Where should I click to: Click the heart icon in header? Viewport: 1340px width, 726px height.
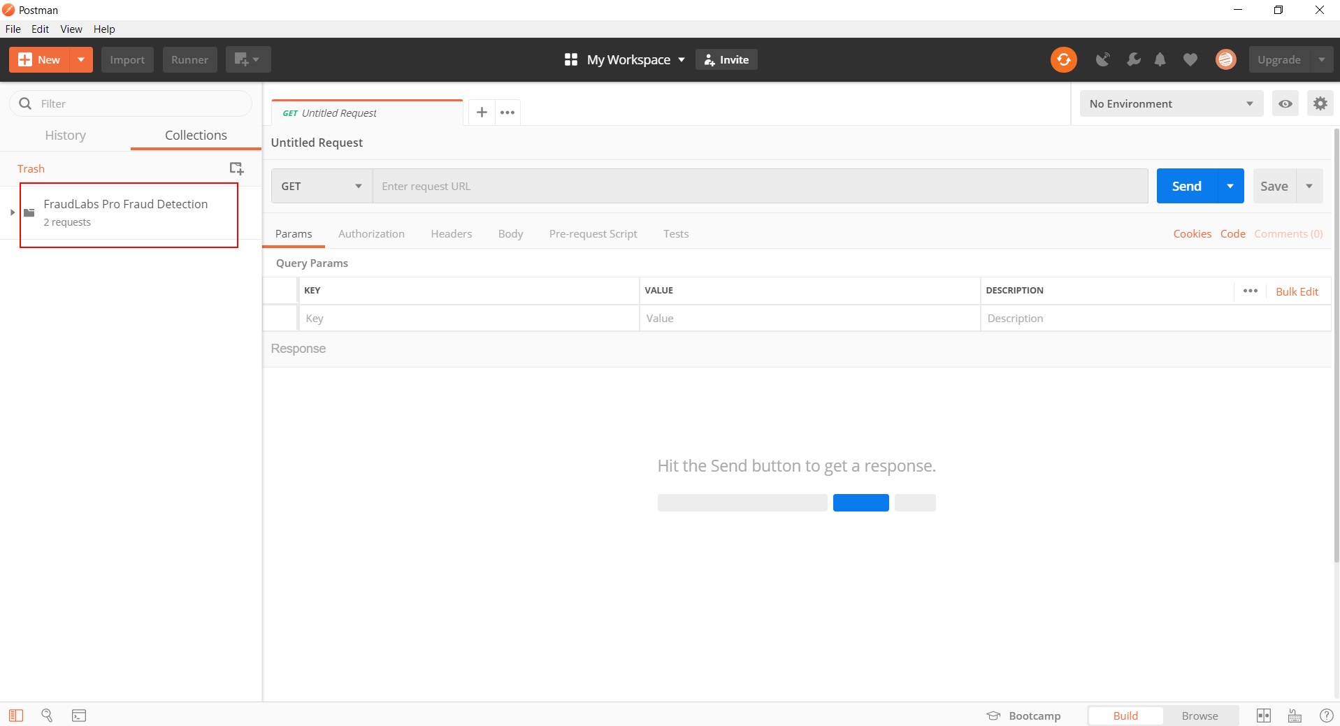coord(1190,59)
